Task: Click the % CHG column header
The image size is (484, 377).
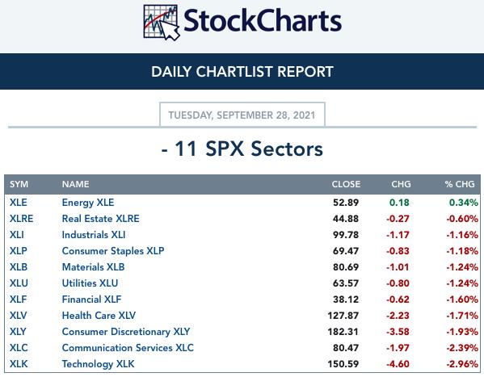Action: pyautogui.click(x=460, y=184)
